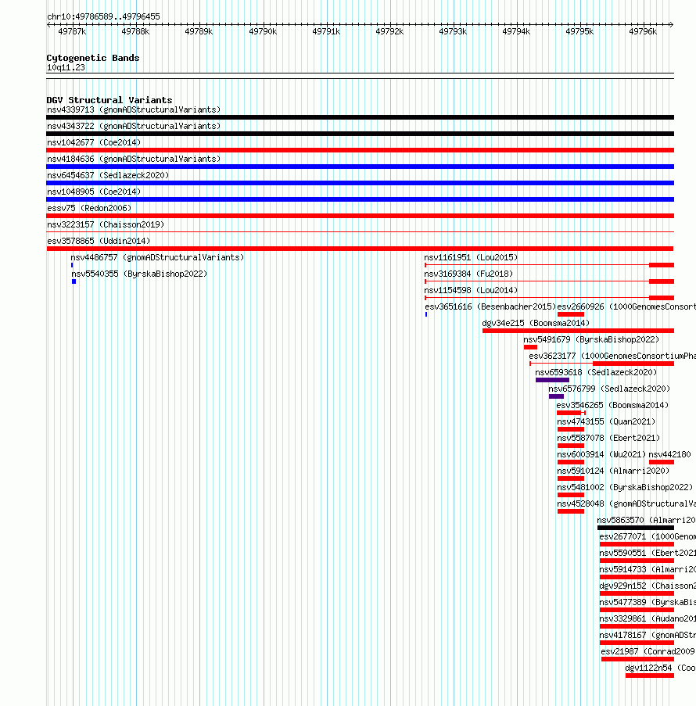The image size is (696, 706).
Task: Open esv3546265 (Boomsma2014) label
Action: 612,406
